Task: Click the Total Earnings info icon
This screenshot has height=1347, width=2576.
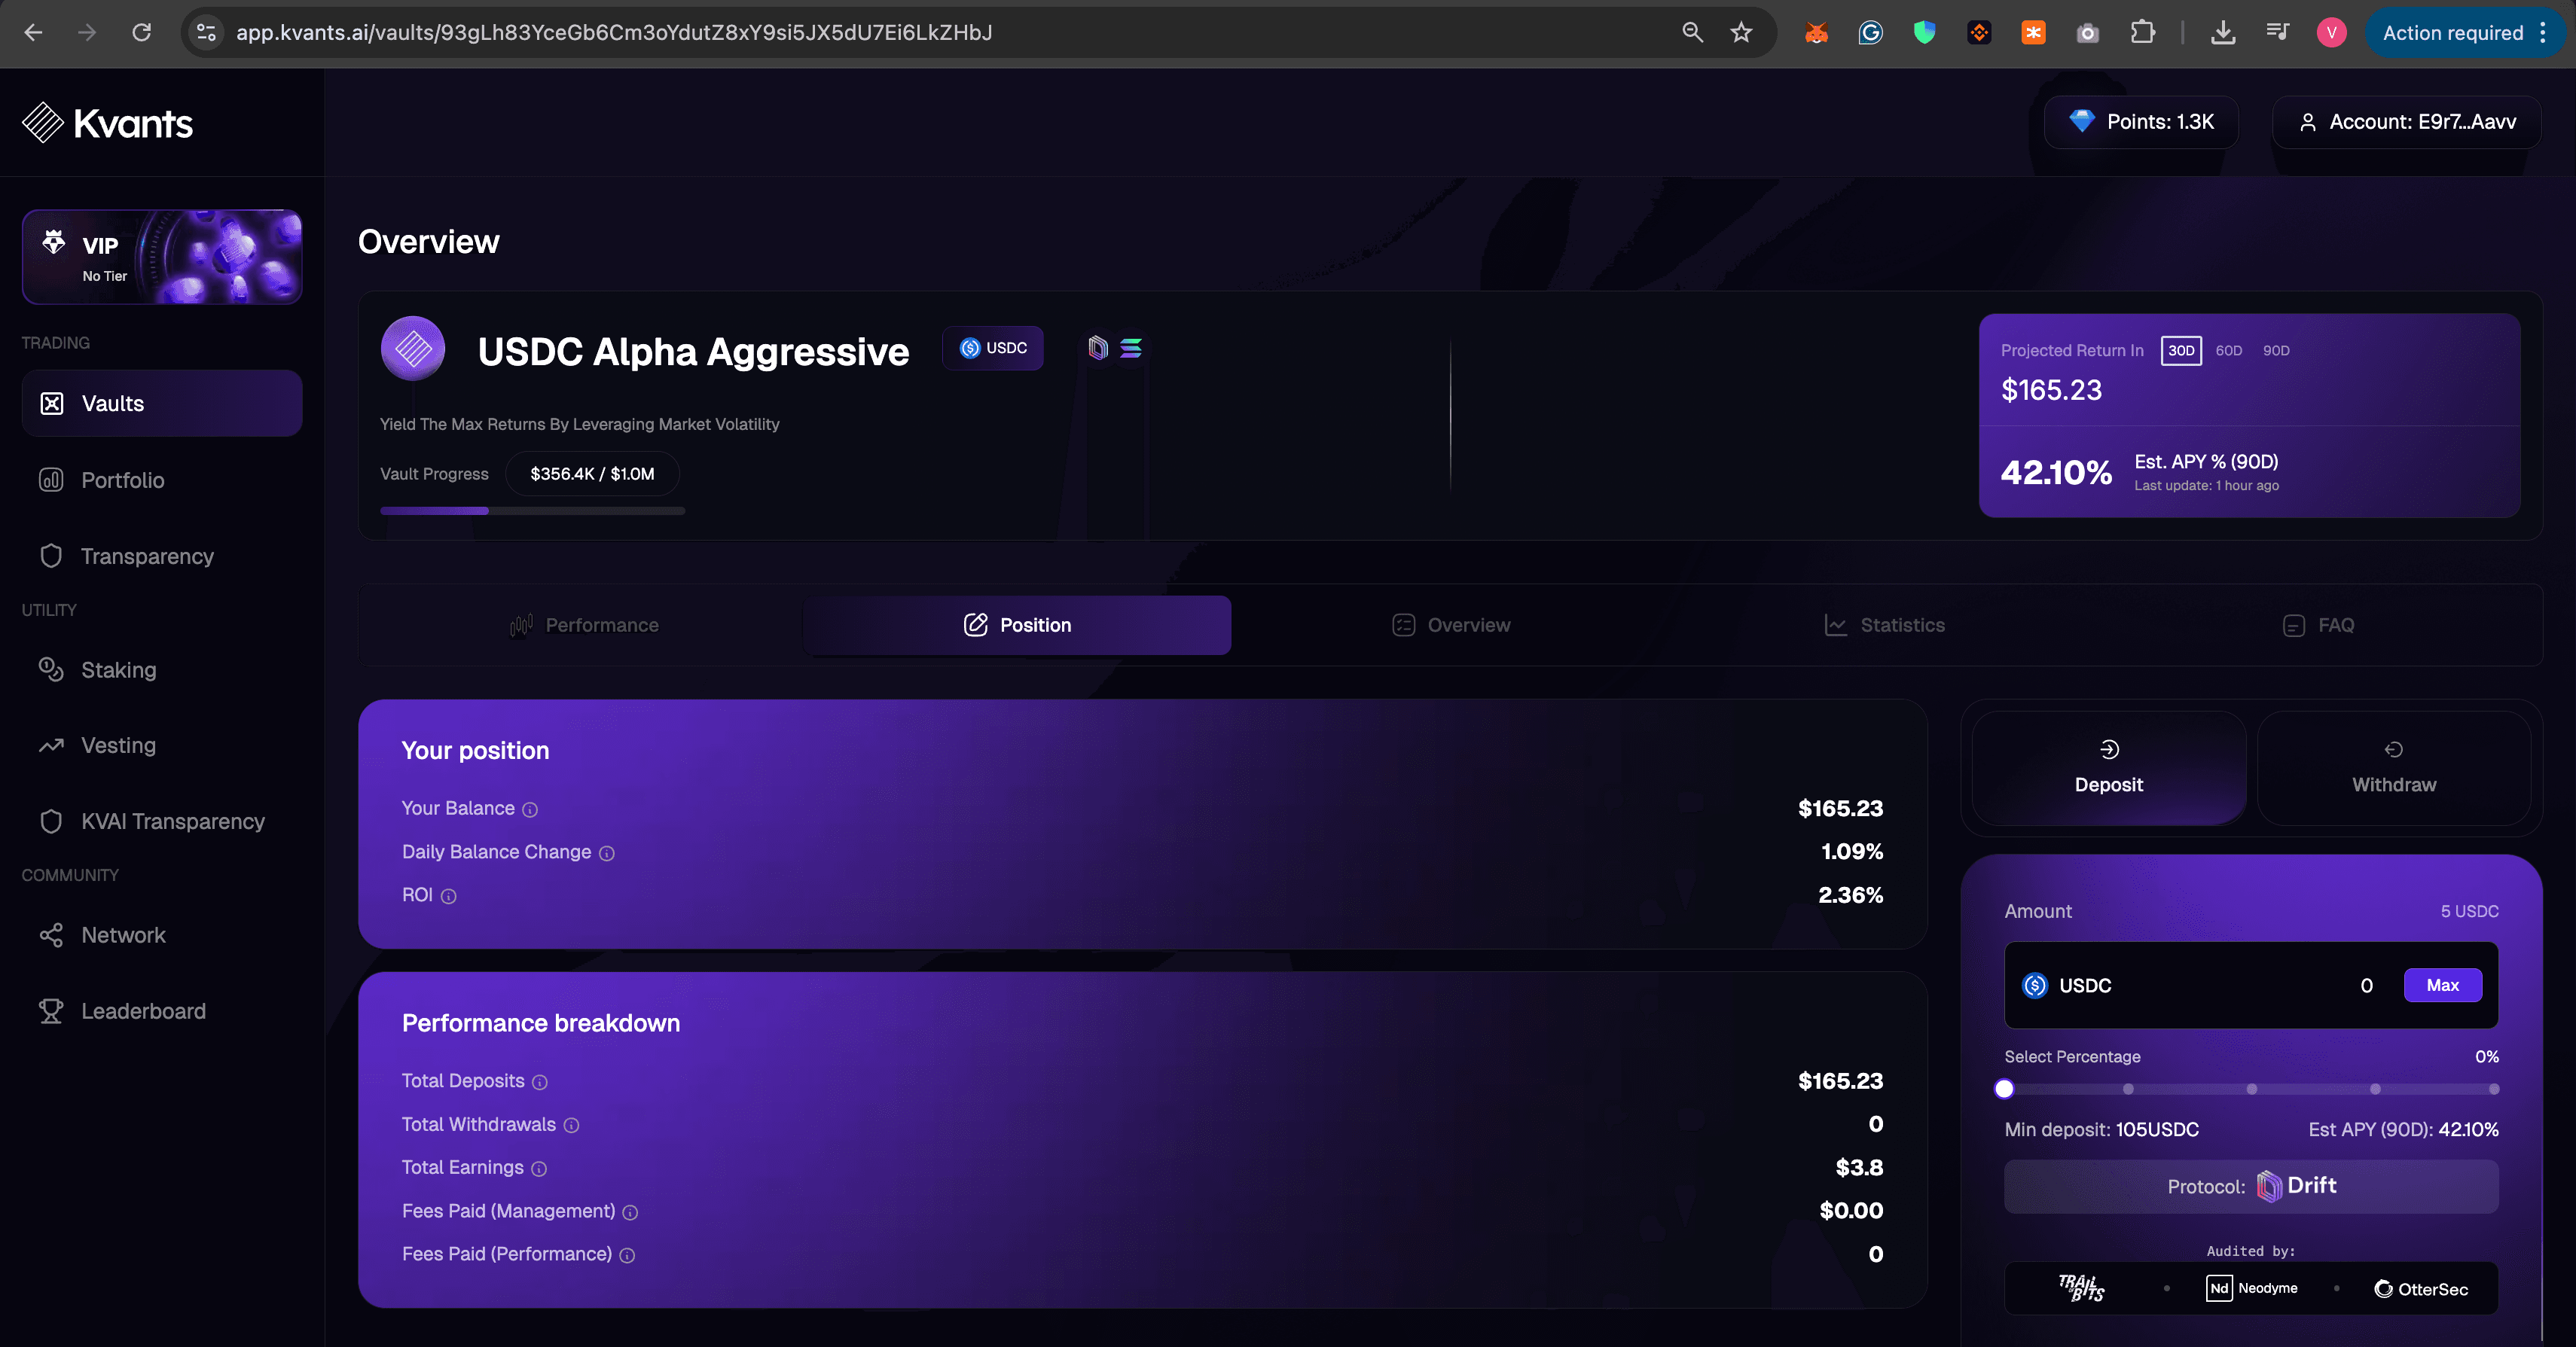Action: (x=539, y=1168)
